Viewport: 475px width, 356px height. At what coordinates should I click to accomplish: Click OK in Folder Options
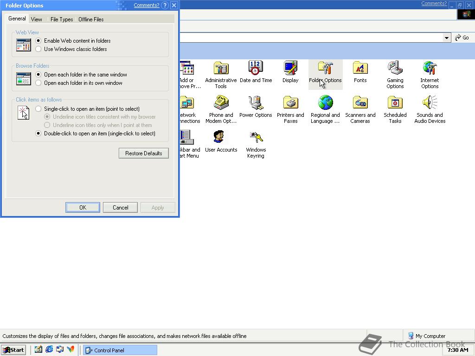click(83, 207)
